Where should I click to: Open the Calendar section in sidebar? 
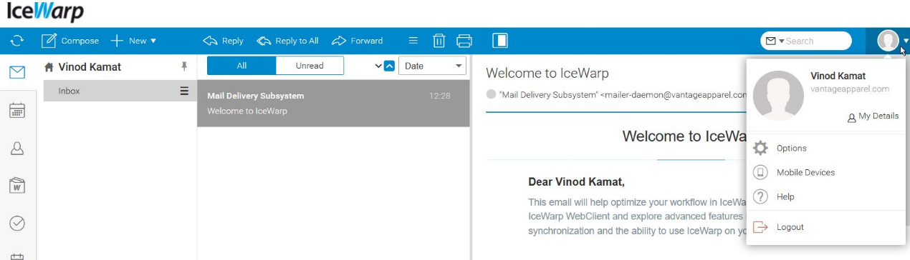[x=17, y=111]
